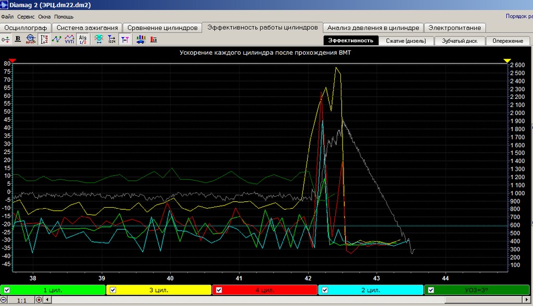Screen dimensions: 533x306
Task: Click the red 4 цил. legend bar
Action: pos(265,290)
